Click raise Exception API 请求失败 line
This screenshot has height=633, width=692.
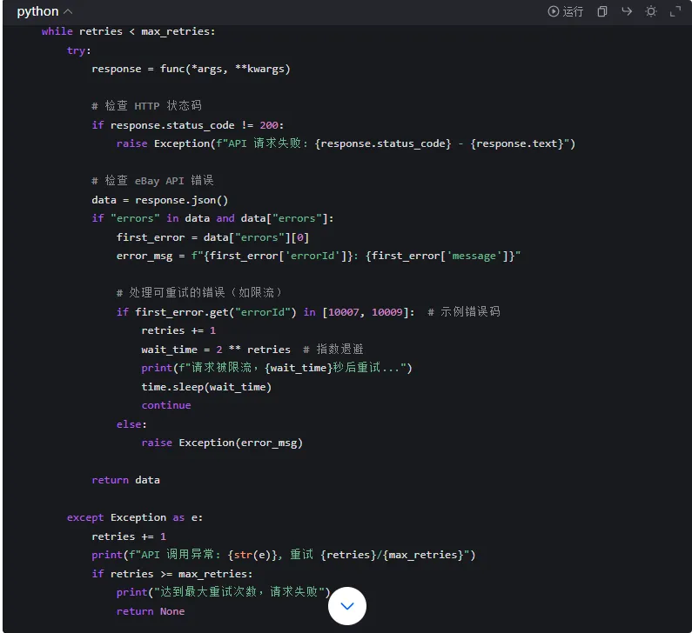(346, 143)
